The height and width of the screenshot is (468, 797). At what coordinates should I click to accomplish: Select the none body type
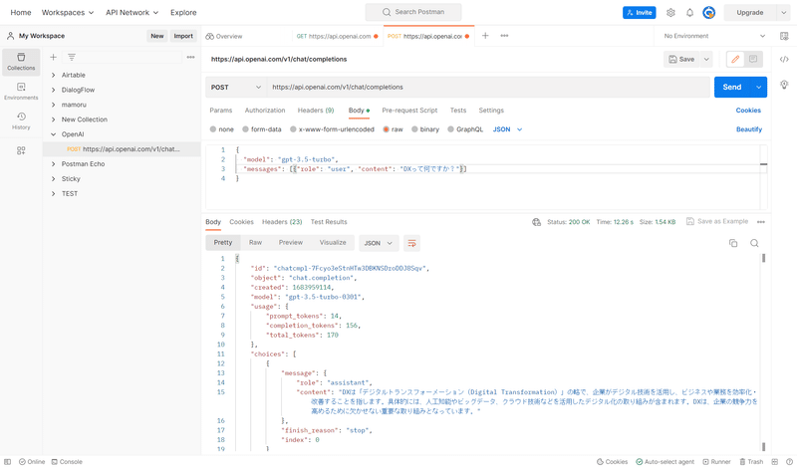point(221,129)
